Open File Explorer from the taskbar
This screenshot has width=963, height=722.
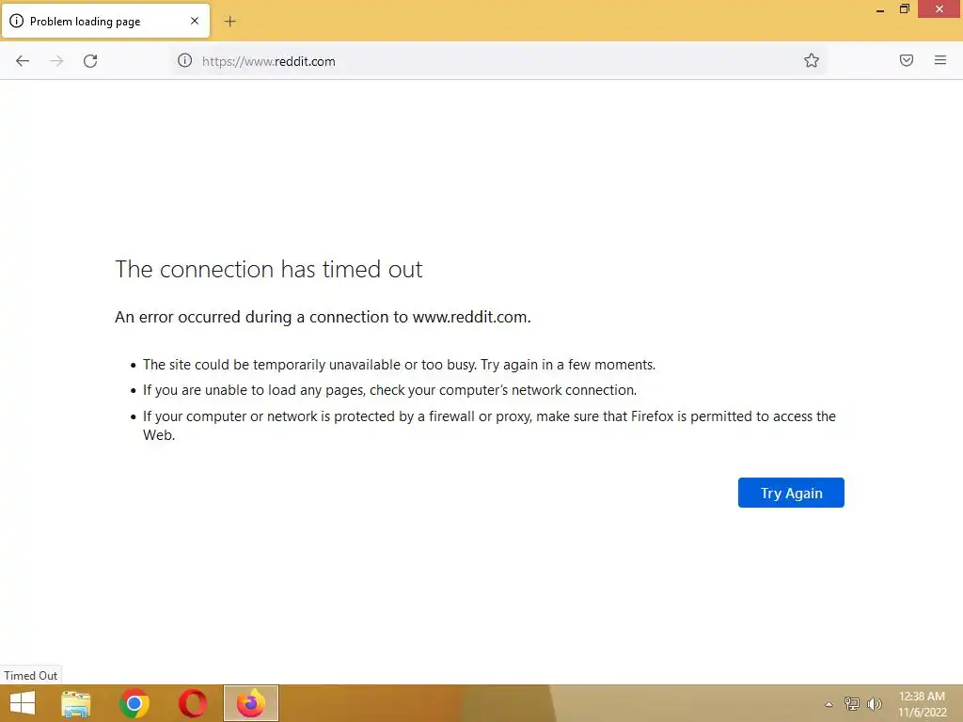(76, 703)
